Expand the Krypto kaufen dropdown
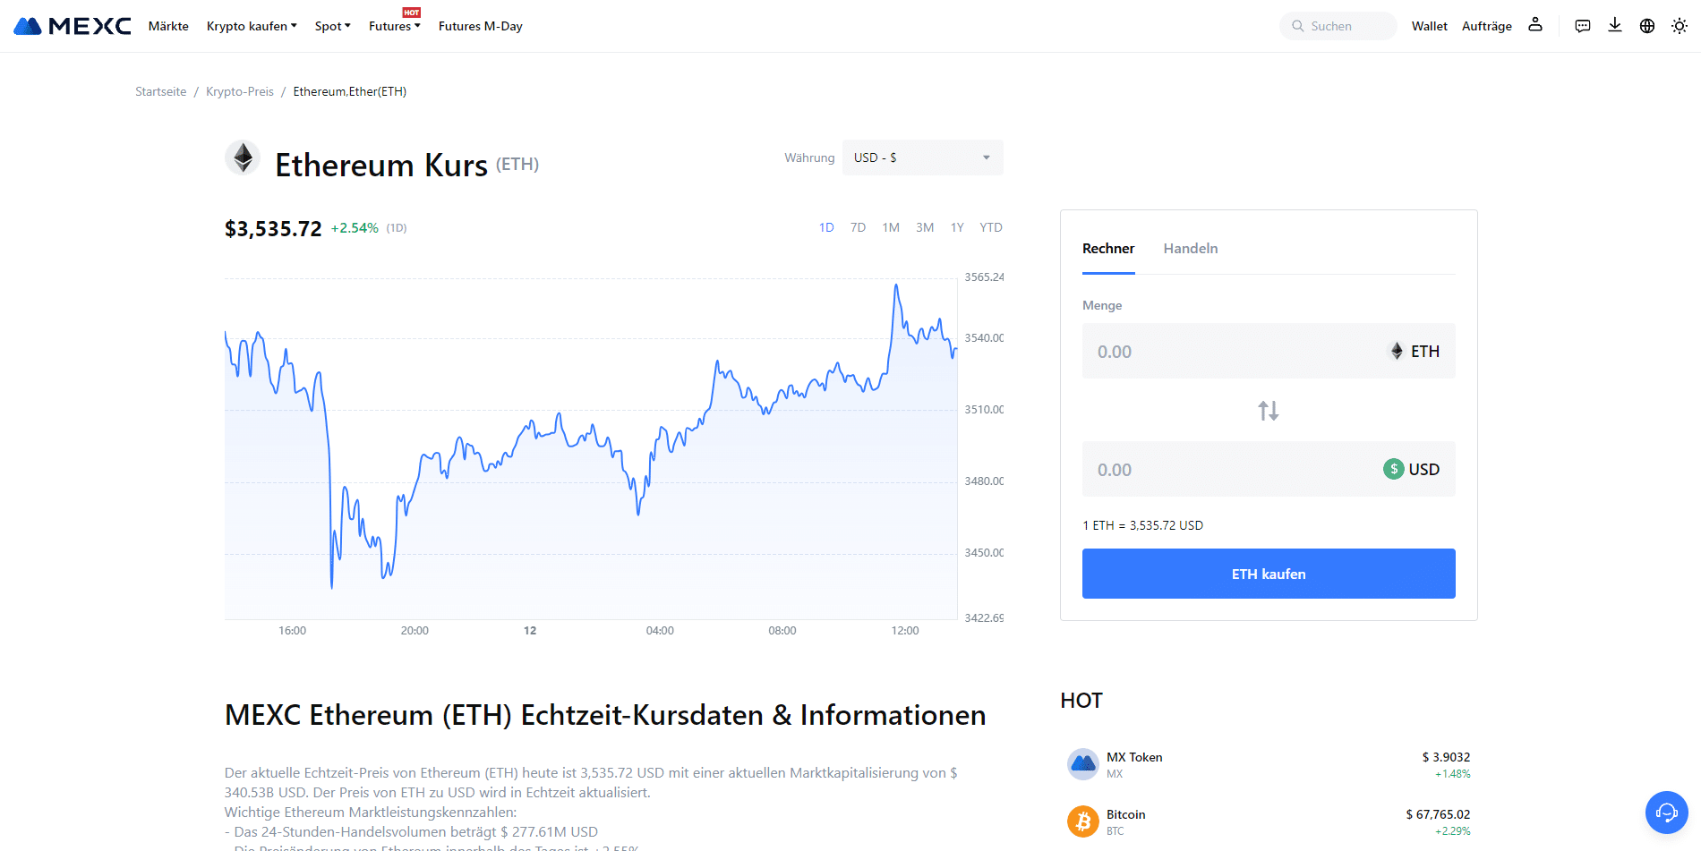 pyautogui.click(x=252, y=26)
